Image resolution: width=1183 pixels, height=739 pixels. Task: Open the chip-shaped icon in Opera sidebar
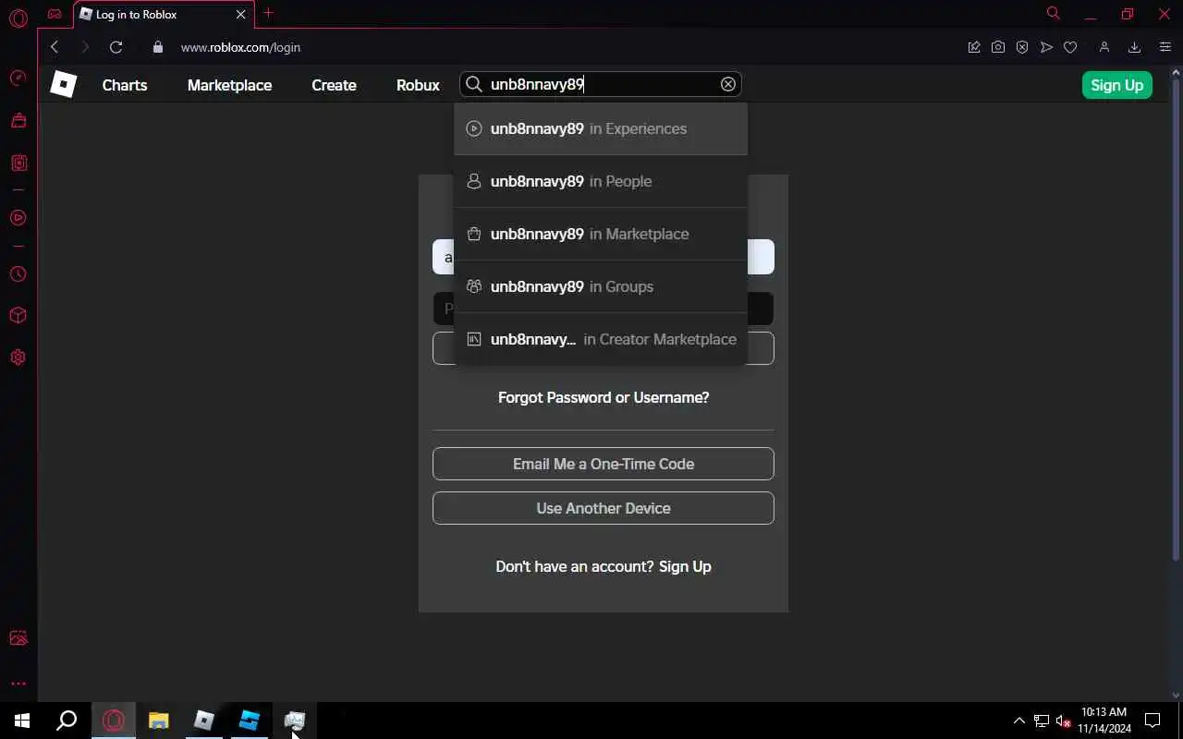(18, 164)
